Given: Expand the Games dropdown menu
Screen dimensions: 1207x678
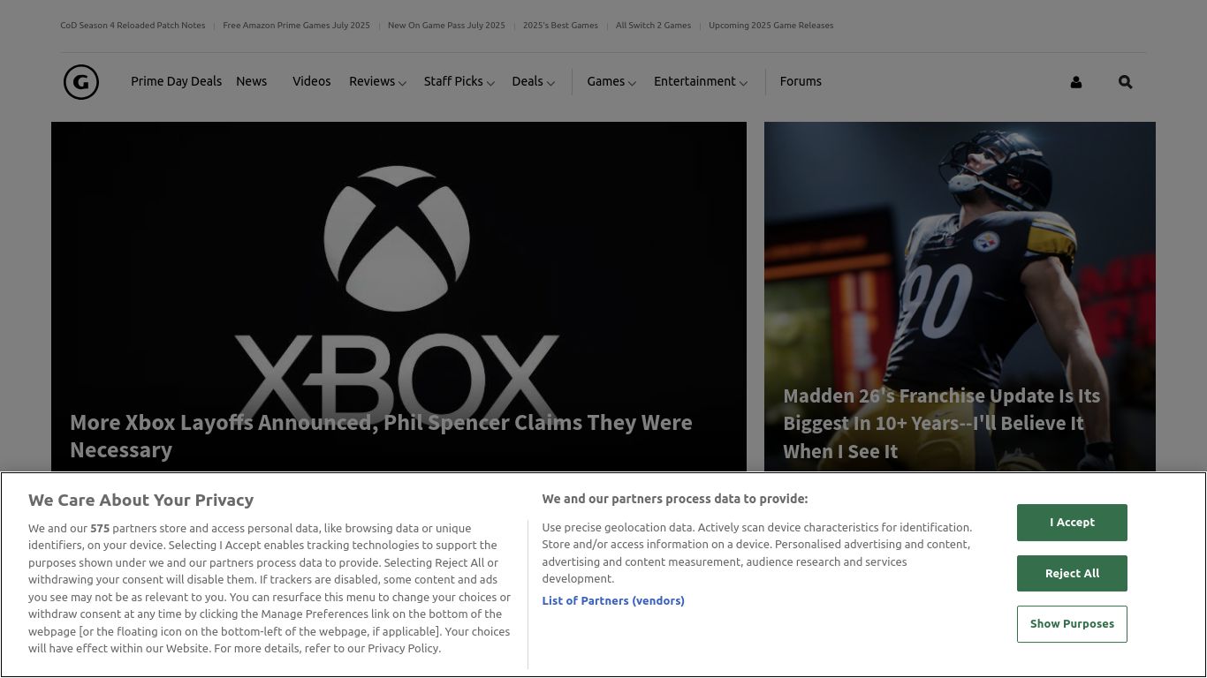Looking at the screenshot, I should (611, 81).
